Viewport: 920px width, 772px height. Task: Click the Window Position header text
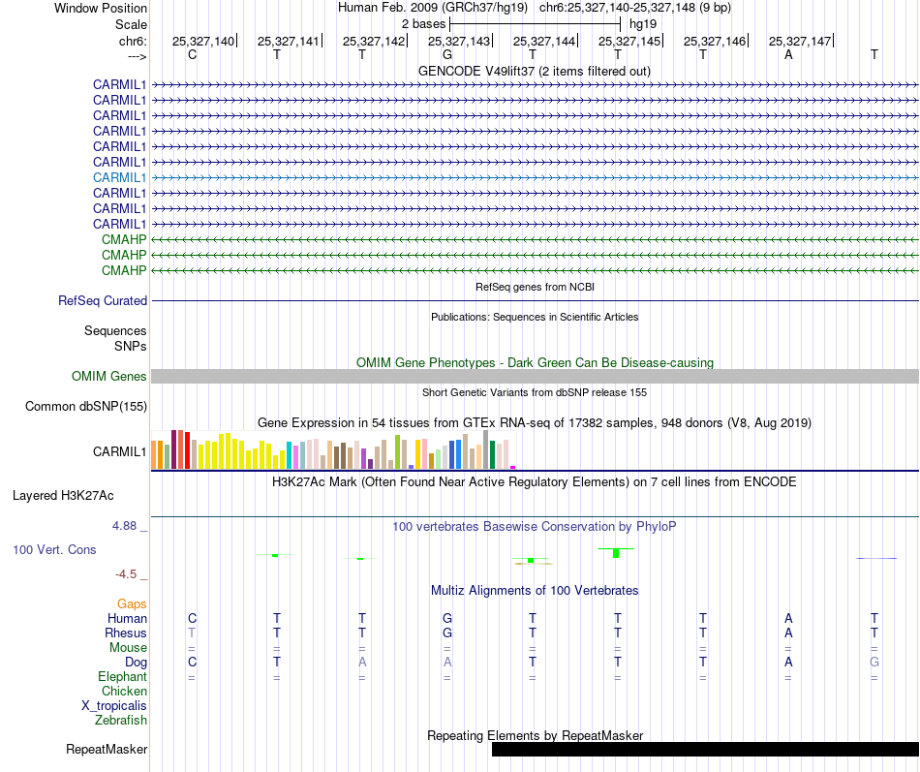[101, 8]
